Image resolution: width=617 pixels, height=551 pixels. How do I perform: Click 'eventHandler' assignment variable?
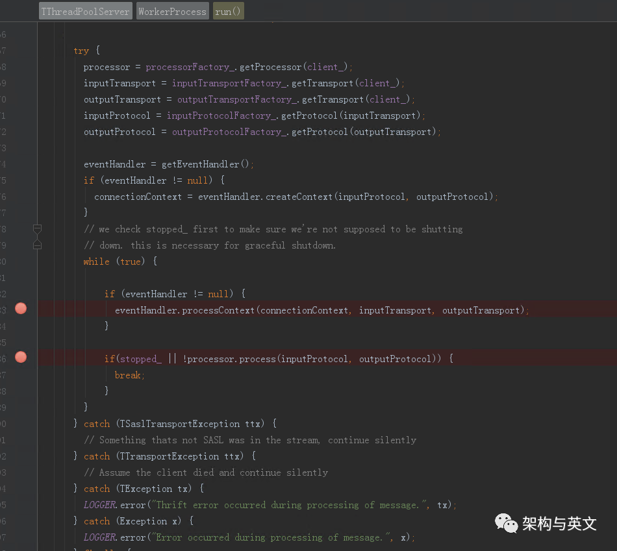point(114,164)
